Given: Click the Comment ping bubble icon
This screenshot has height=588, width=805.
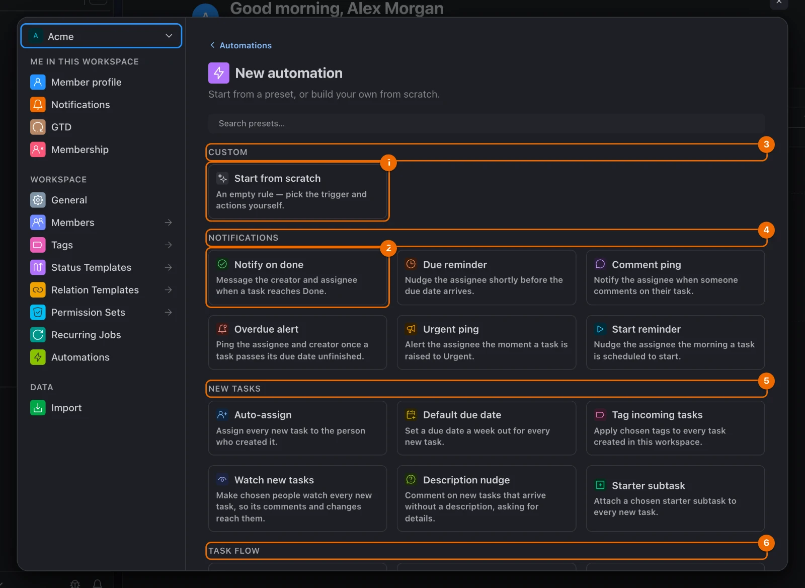Looking at the screenshot, I should pos(600,264).
